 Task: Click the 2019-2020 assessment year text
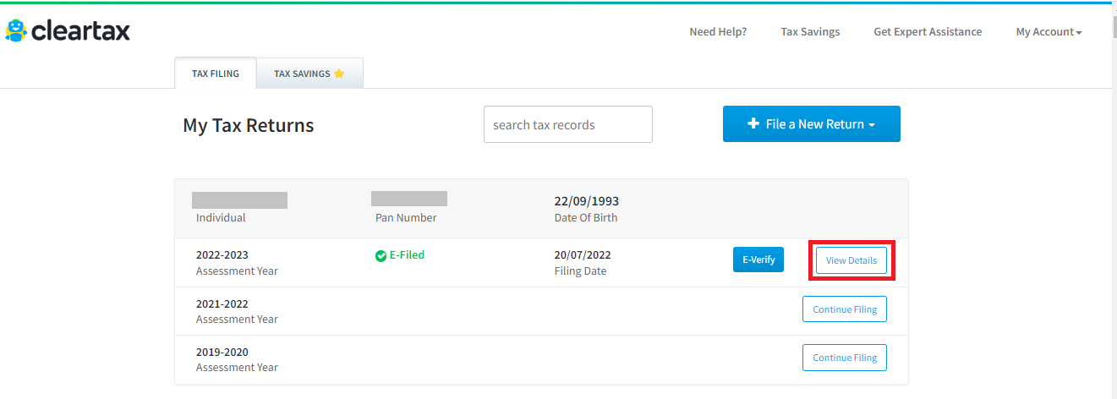[222, 352]
